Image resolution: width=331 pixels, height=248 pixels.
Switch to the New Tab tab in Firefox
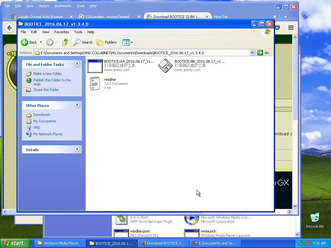click(221, 17)
